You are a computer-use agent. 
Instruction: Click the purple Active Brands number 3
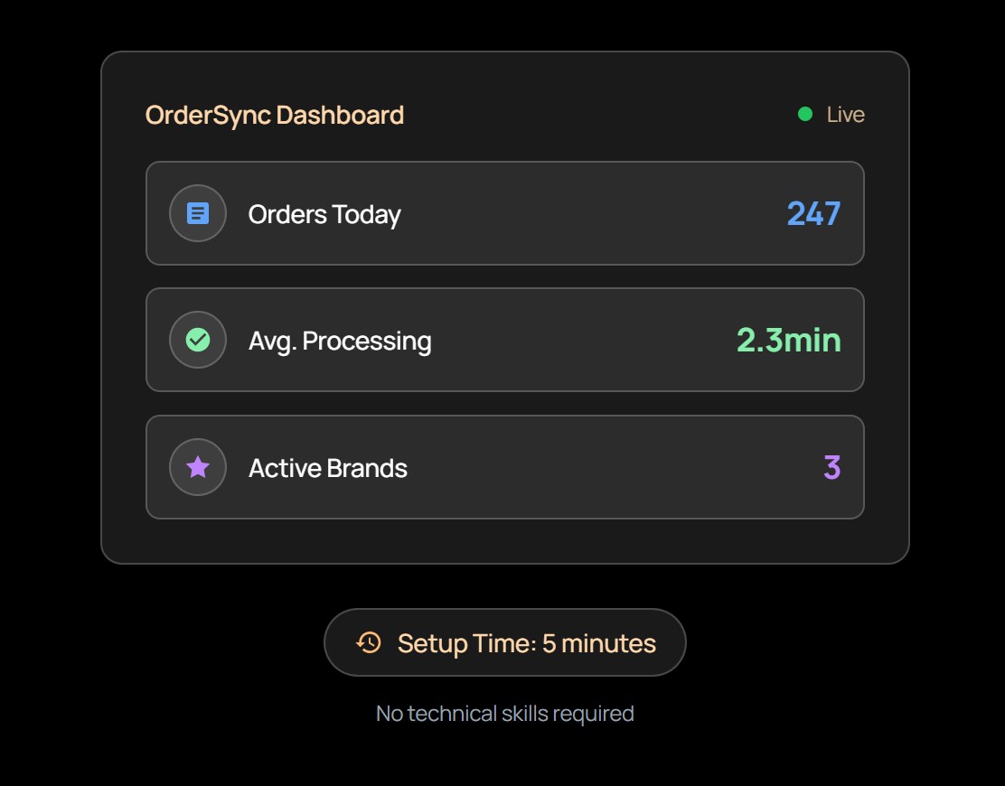click(x=831, y=467)
